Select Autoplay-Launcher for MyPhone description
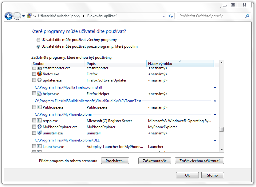Viewport: 256px width, 187px height. pos(115,147)
